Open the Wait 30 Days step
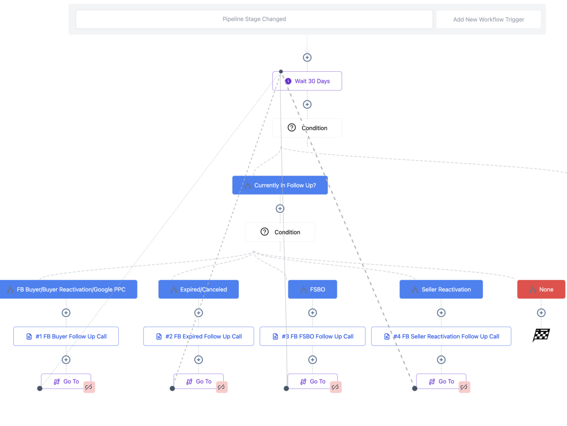This screenshot has height=426, width=567. pyautogui.click(x=312, y=81)
